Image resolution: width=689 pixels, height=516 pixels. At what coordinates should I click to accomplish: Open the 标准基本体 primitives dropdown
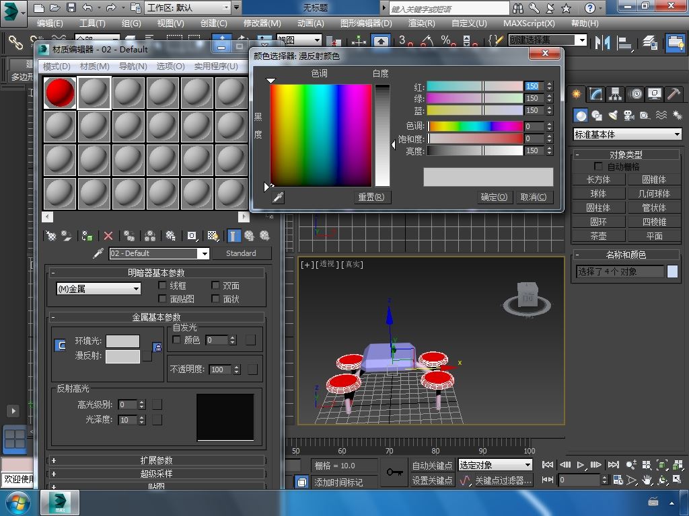tap(627, 134)
